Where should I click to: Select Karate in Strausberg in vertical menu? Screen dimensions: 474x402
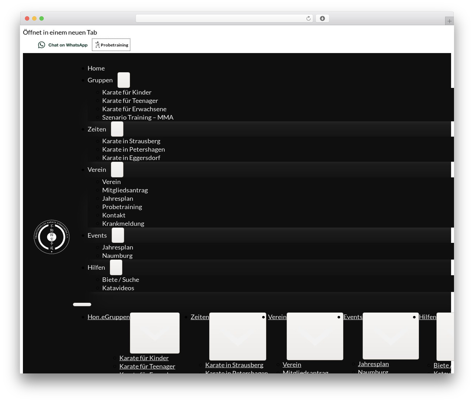tap(131, 141)
